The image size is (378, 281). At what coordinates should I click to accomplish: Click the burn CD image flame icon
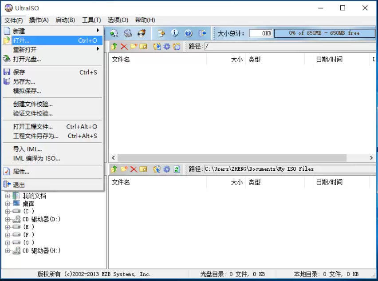[x=142, y=33]
